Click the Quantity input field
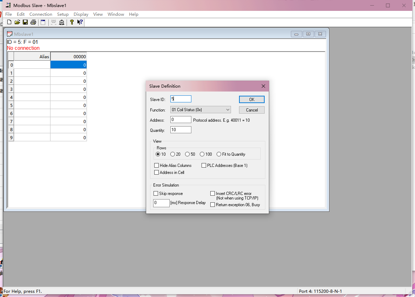 181,130
